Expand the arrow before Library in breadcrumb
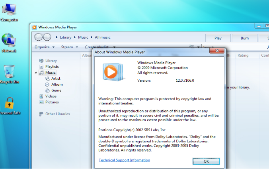The width and height of the screenshot is (269, 171). 57,37
